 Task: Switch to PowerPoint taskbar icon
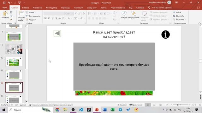(x=97, y=110)
